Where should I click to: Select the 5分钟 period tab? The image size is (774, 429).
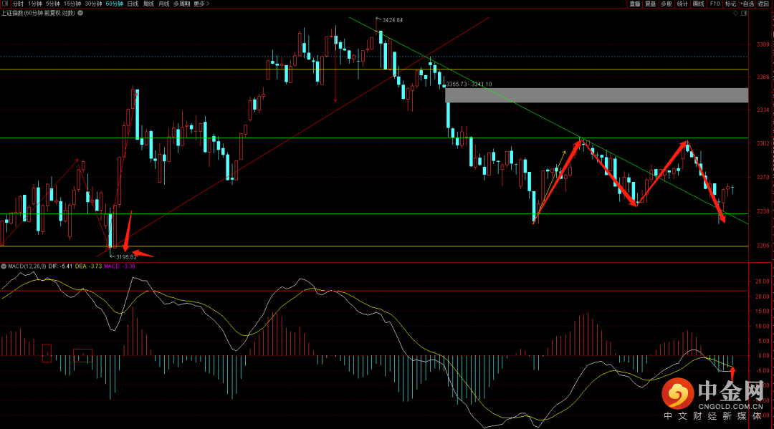click(x=53, y=4)
